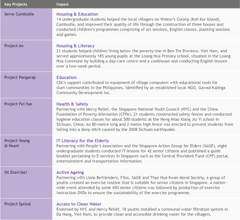The image size is (240, 220).
Task: Click the Housing & Literacy heading
Action: (75, 46)
